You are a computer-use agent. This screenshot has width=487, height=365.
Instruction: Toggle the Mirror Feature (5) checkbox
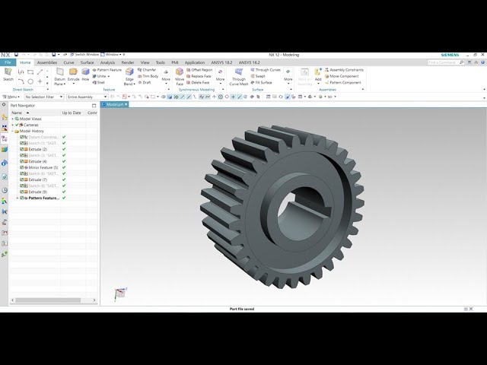[x=22, y=167]
